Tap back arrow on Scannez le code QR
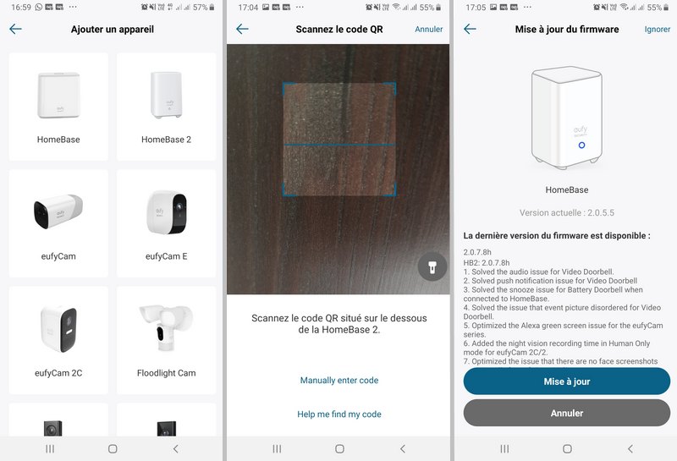 point(242,29)
